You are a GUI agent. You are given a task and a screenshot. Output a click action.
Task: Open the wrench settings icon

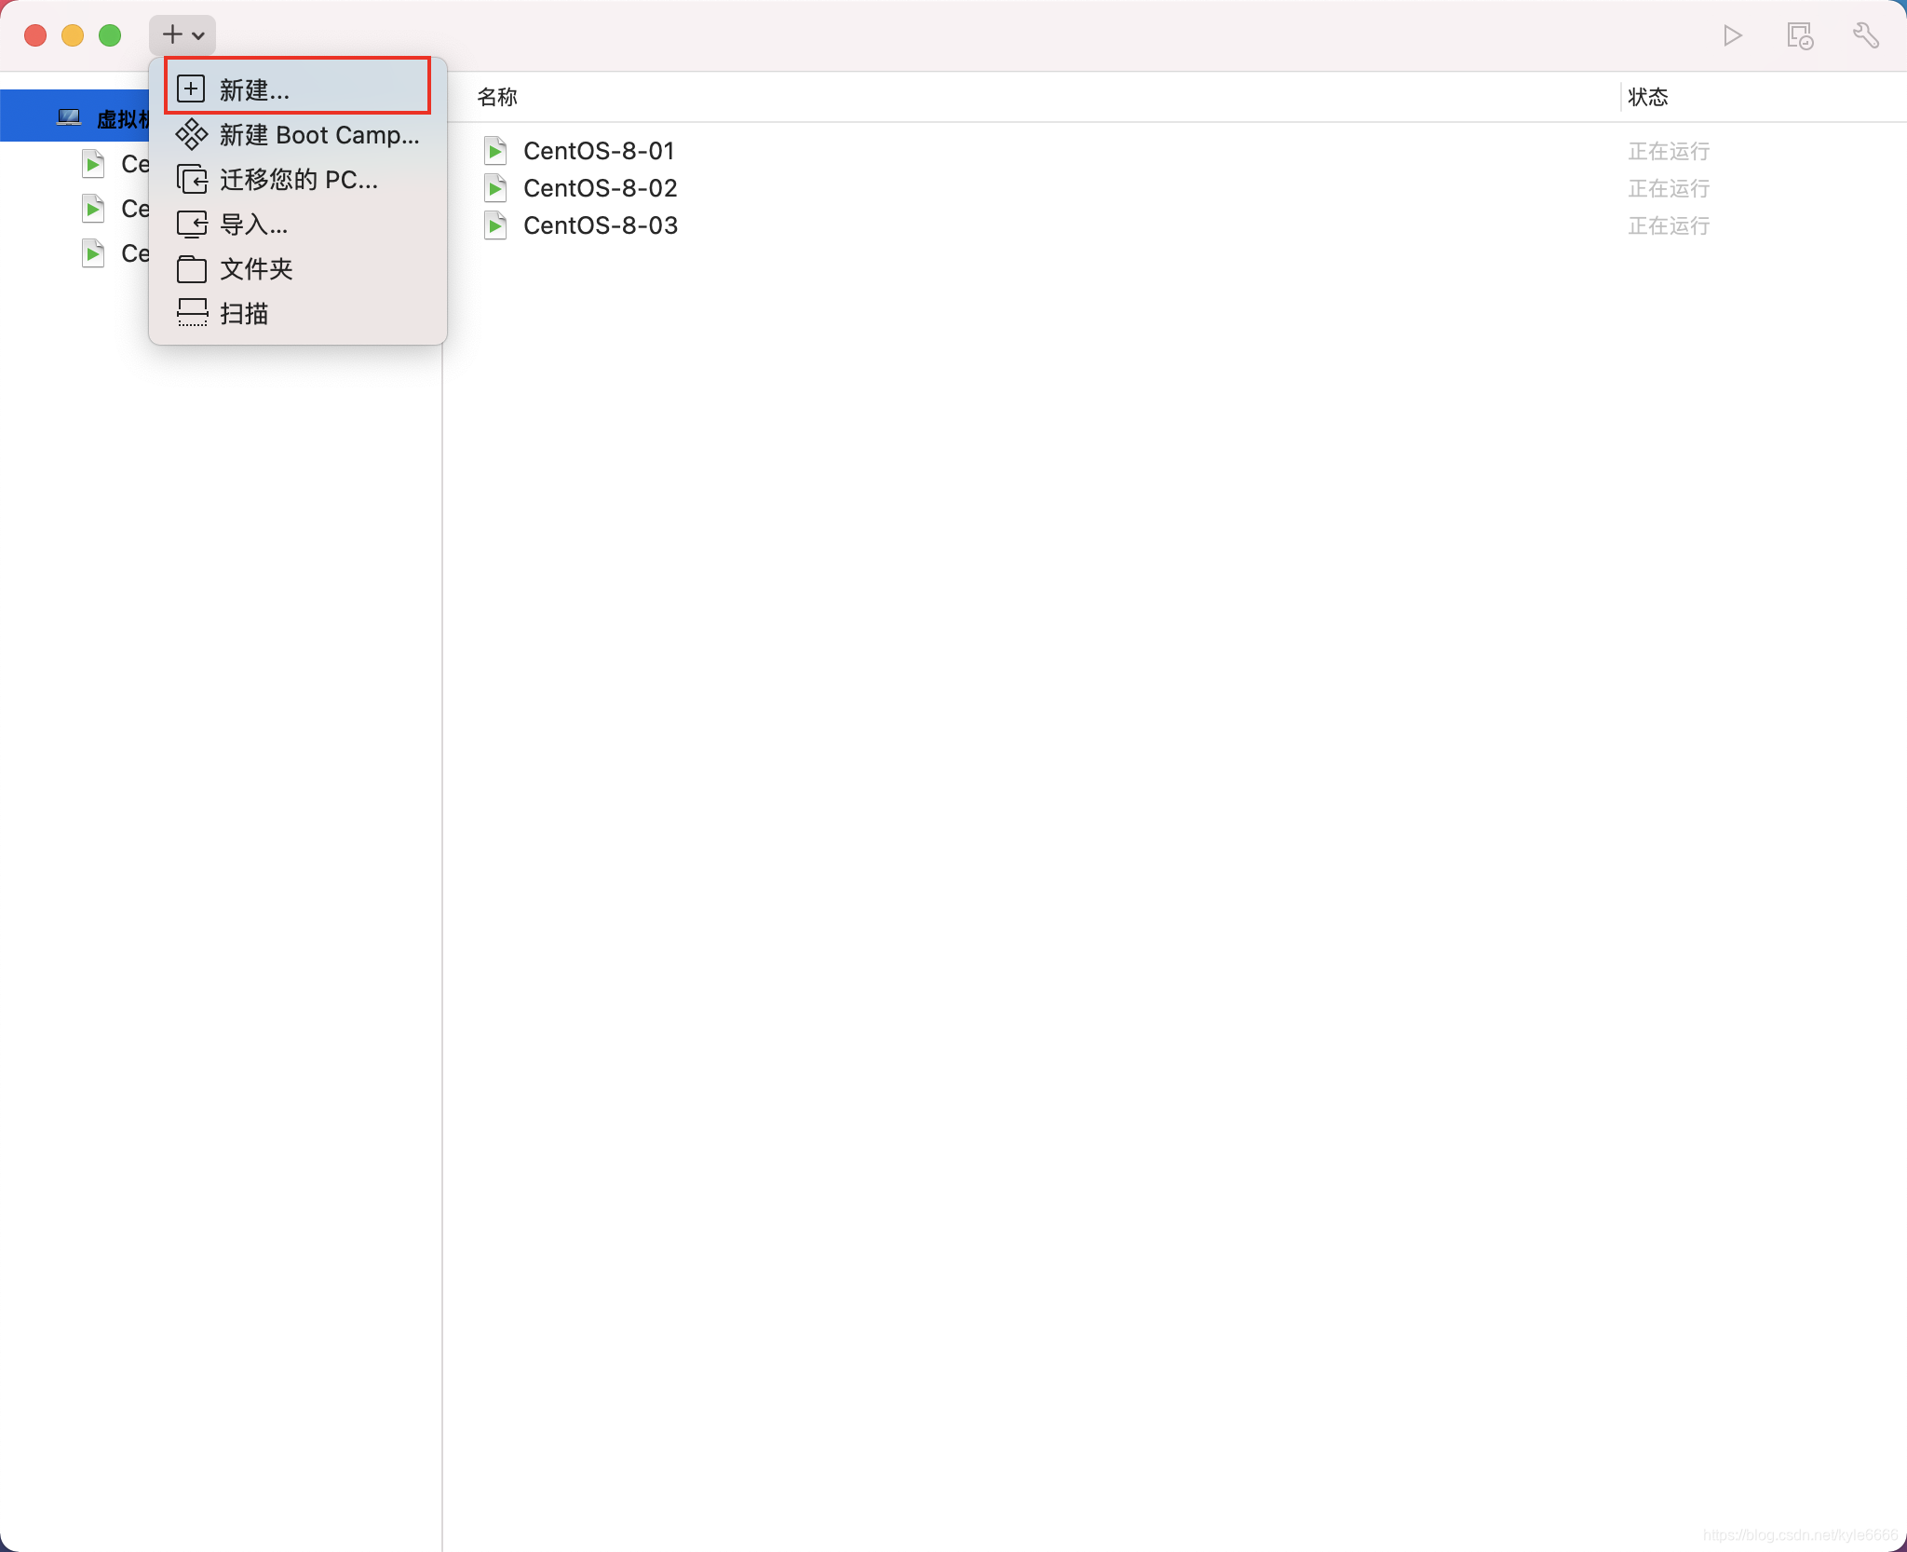coord(1865,36)
